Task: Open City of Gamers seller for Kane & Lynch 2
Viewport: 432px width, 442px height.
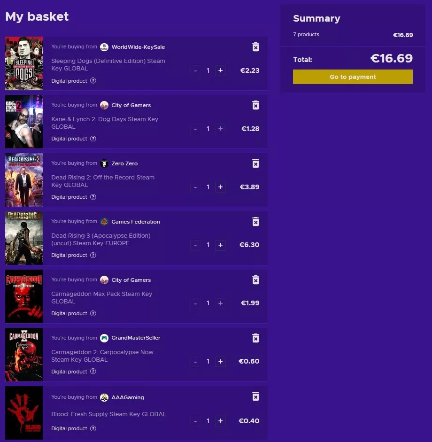Action: pyautogui.click(x=131, y=105)
